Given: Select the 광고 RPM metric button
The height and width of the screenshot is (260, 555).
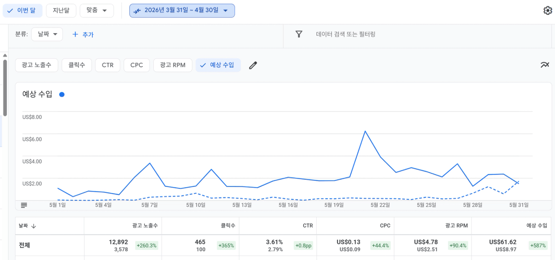Looking at the screenshot, I should click(173, 65).
